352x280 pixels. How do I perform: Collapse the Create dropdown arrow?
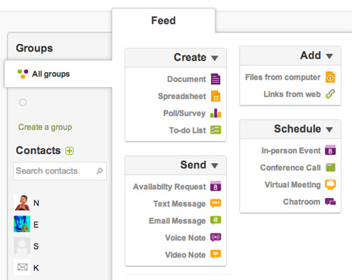(x=215, y=58)
